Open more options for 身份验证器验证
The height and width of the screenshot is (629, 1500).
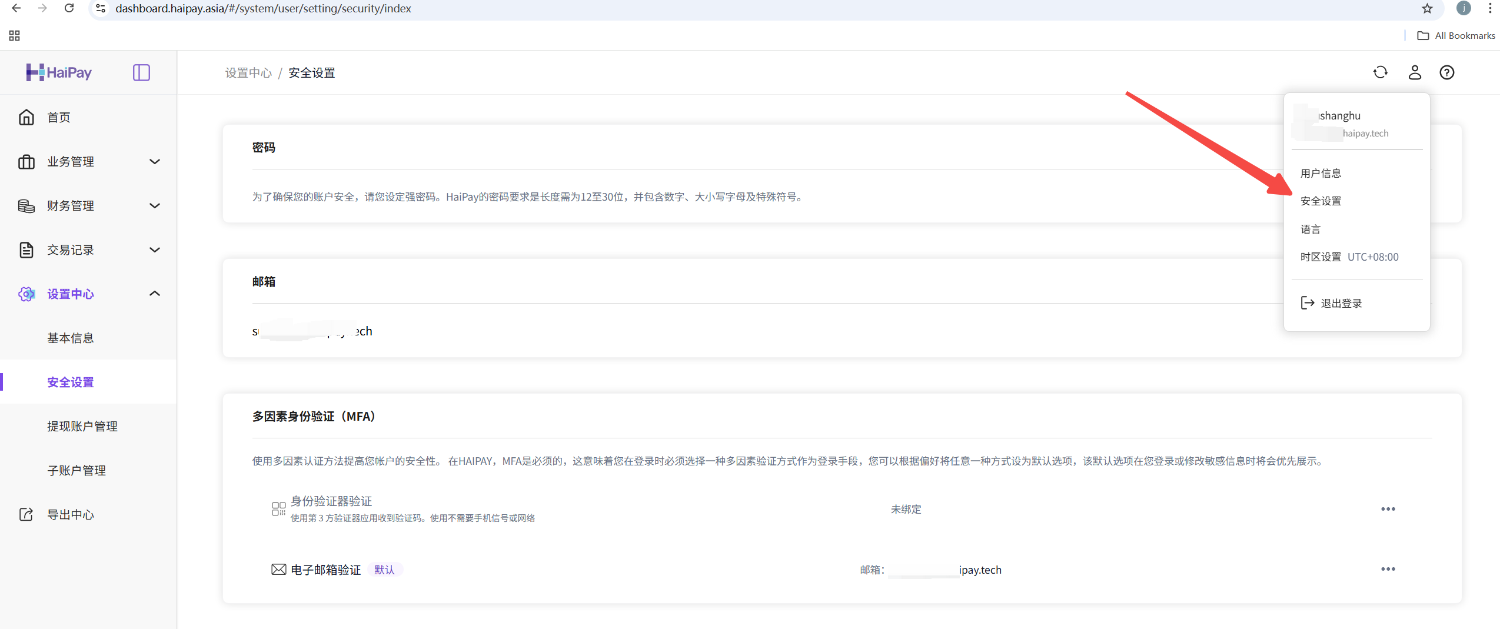[x=1388, y=509]
